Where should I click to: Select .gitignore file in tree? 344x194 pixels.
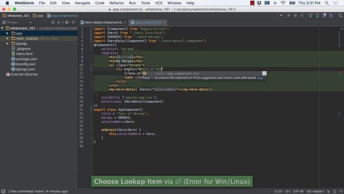coord(21,48)
